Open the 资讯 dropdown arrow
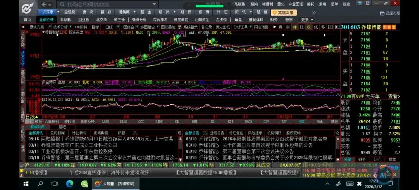The image size is (419, 190). tap(251, 12)
